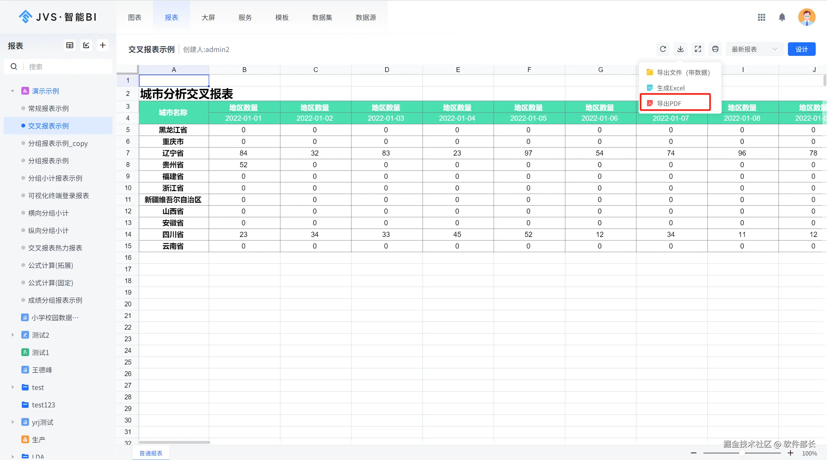
Task: Choose 生成Excel menu option
Action: point(671,88)
